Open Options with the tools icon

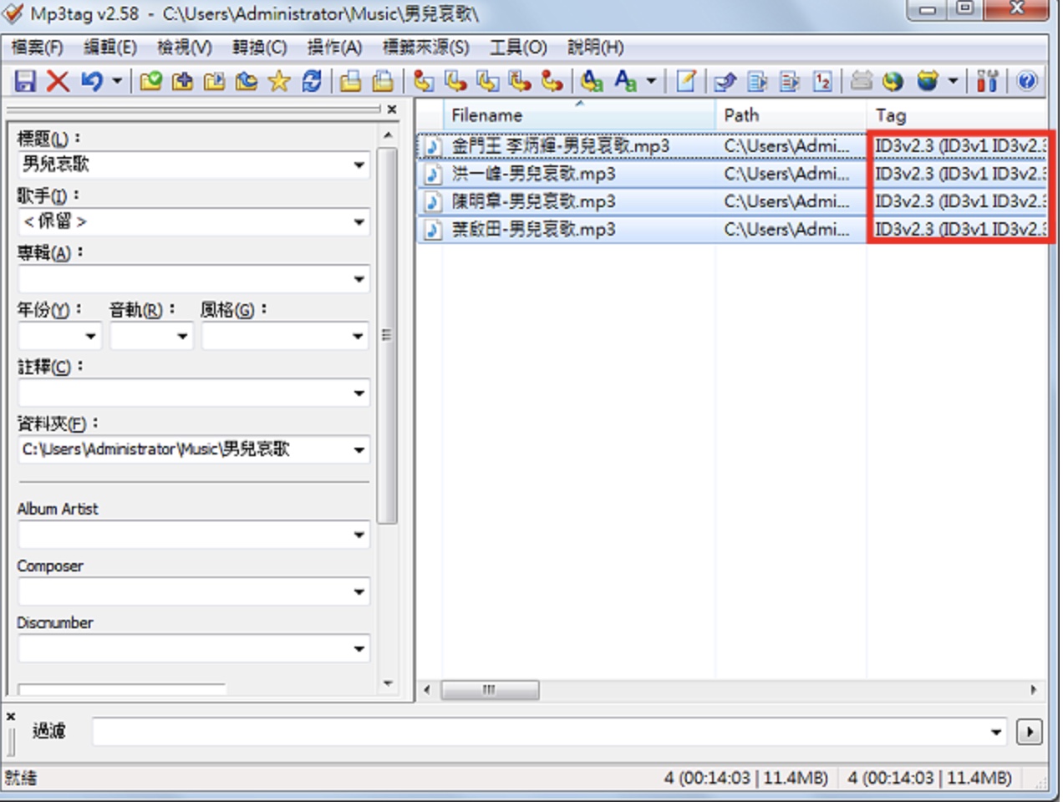(988, 81)
